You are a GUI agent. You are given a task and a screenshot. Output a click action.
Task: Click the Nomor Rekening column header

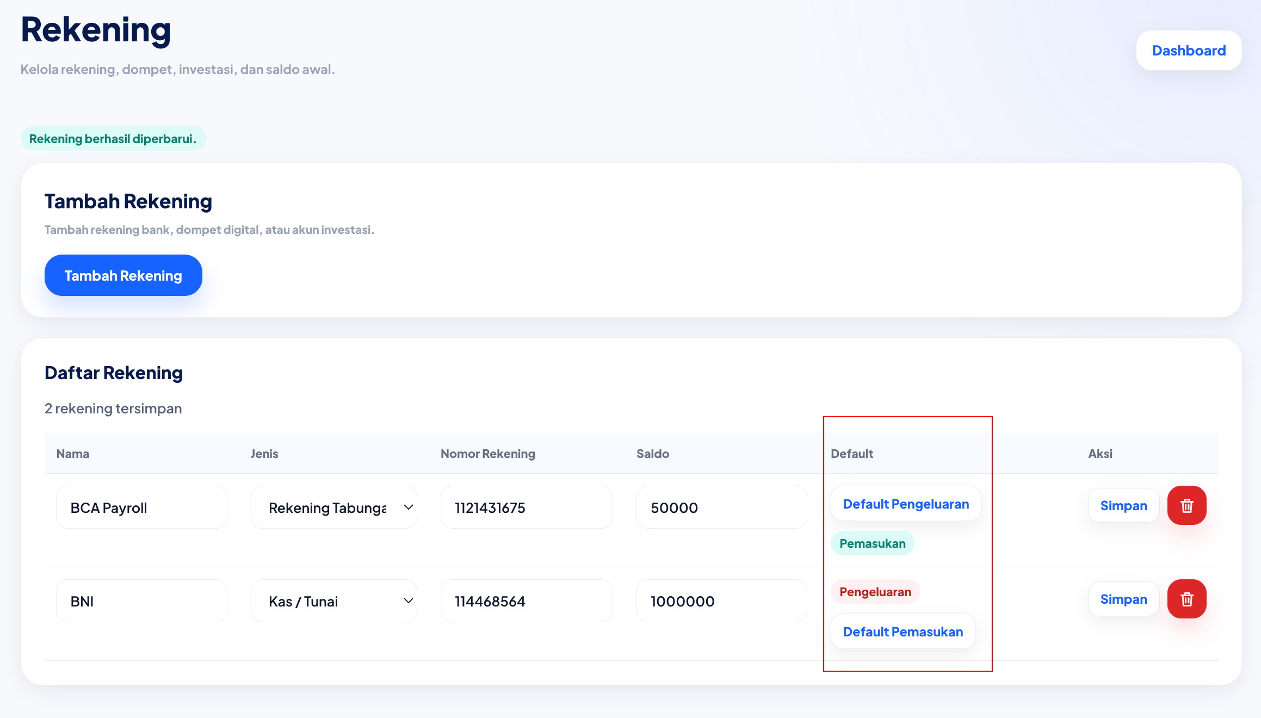[488, 454]
